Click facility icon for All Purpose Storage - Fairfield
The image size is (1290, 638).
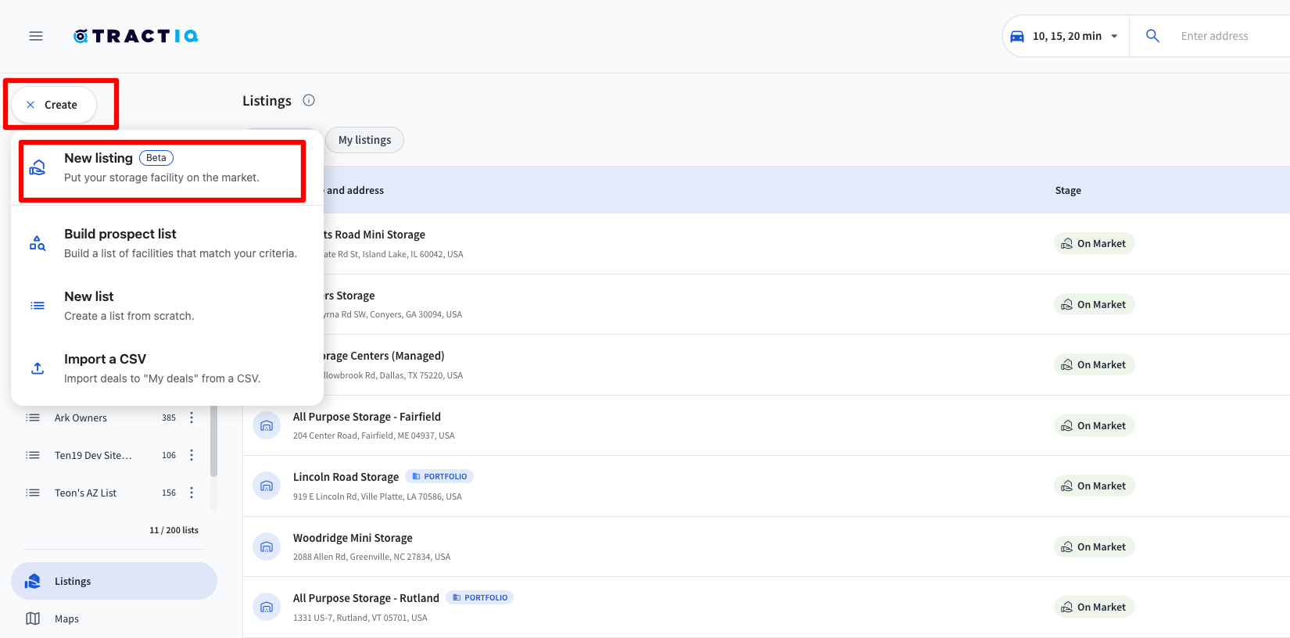coord(267,425)
